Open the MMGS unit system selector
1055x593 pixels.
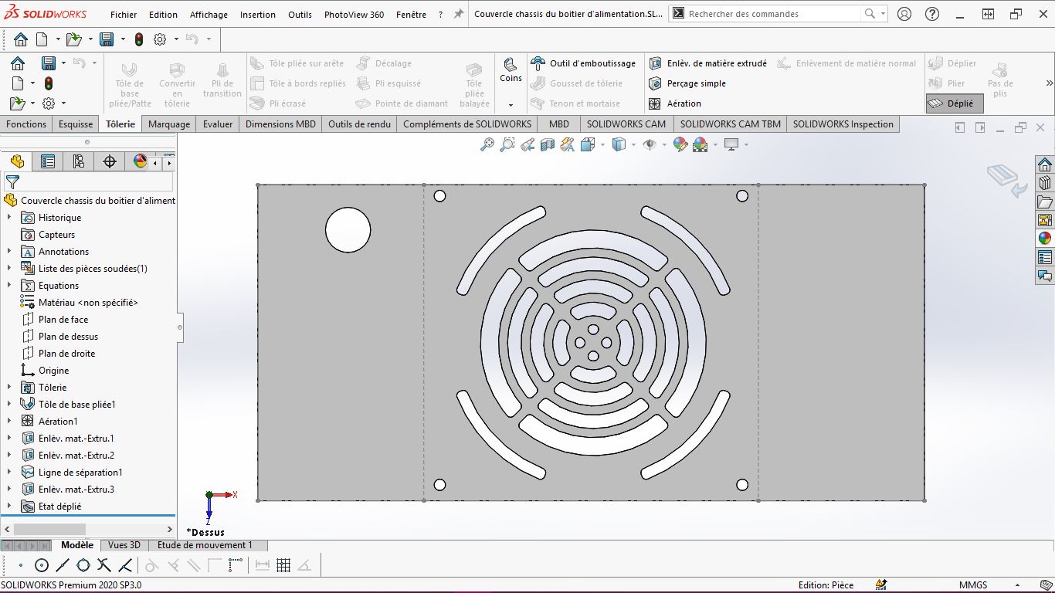tap(973, 585)
